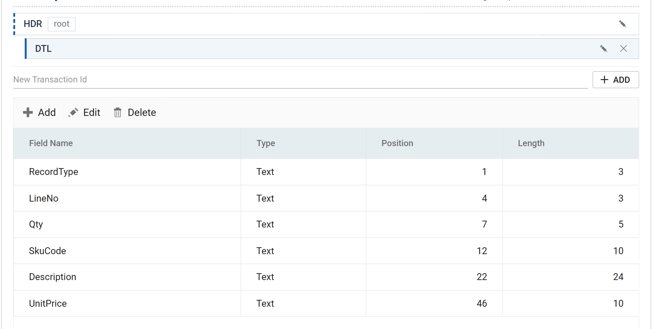Click Position value 7 for Qty
Viewport: 652px width, 329px height.
(x=484, y=224)
